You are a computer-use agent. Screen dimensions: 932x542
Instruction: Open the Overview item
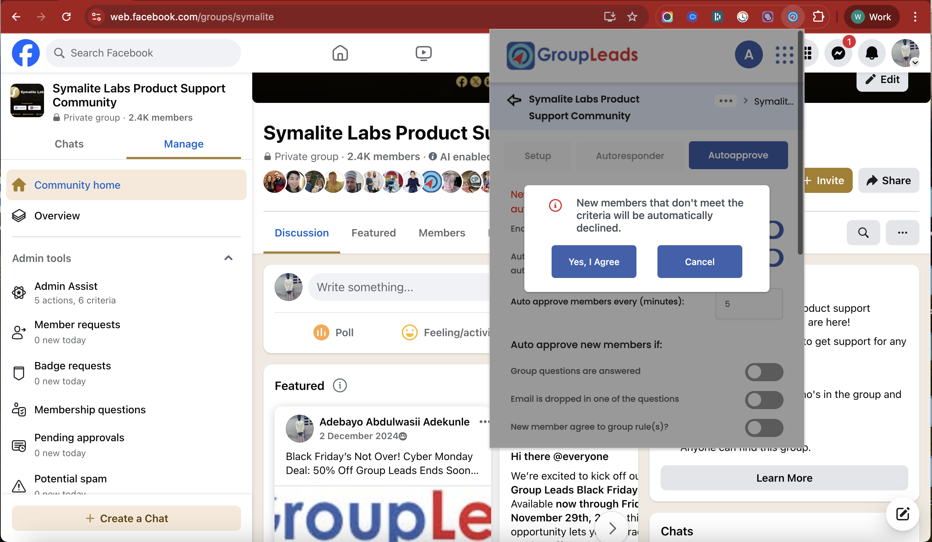tap(126, 215)
